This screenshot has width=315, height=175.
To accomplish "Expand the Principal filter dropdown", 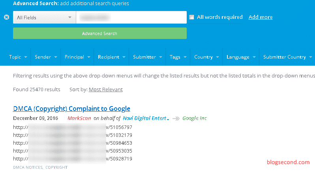I will (77, 57).
